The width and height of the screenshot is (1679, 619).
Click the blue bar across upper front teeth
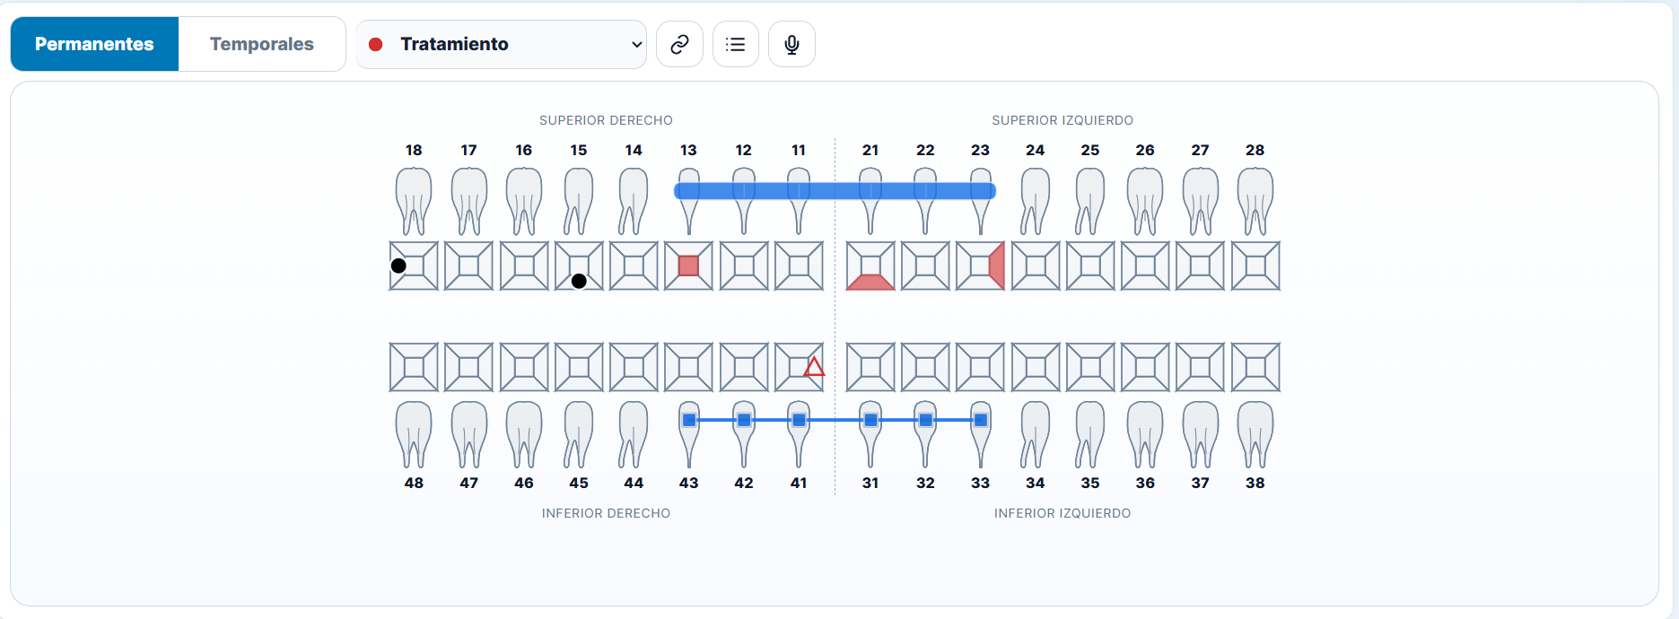click(835, 190)
